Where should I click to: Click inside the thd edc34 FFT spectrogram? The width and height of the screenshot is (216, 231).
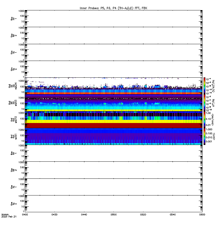(x=113, y=86)
